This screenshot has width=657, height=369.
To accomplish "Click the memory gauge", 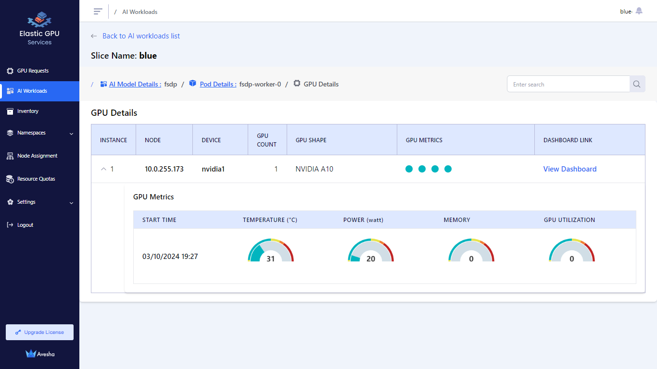I will pos(471,250).
